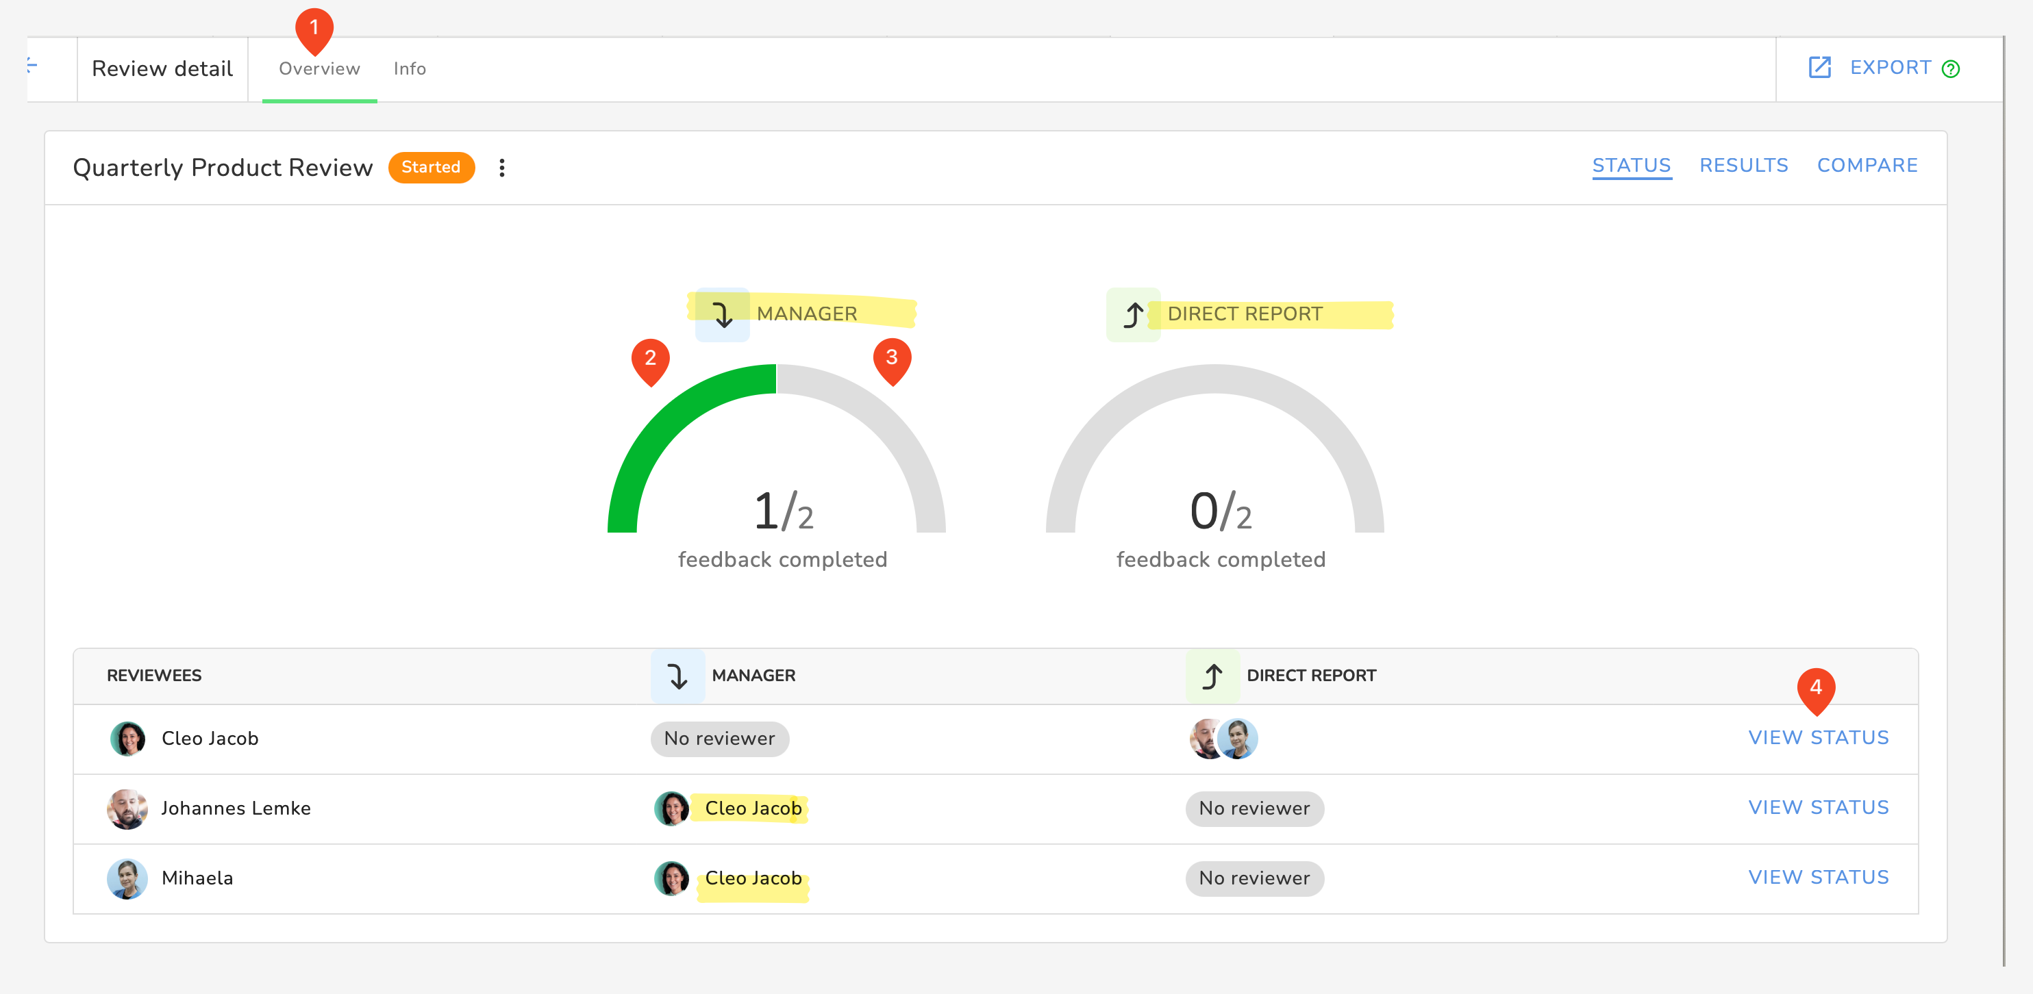
Task: Click Cleo Jacob's reviewee avatar
Action: pos(127,739)
